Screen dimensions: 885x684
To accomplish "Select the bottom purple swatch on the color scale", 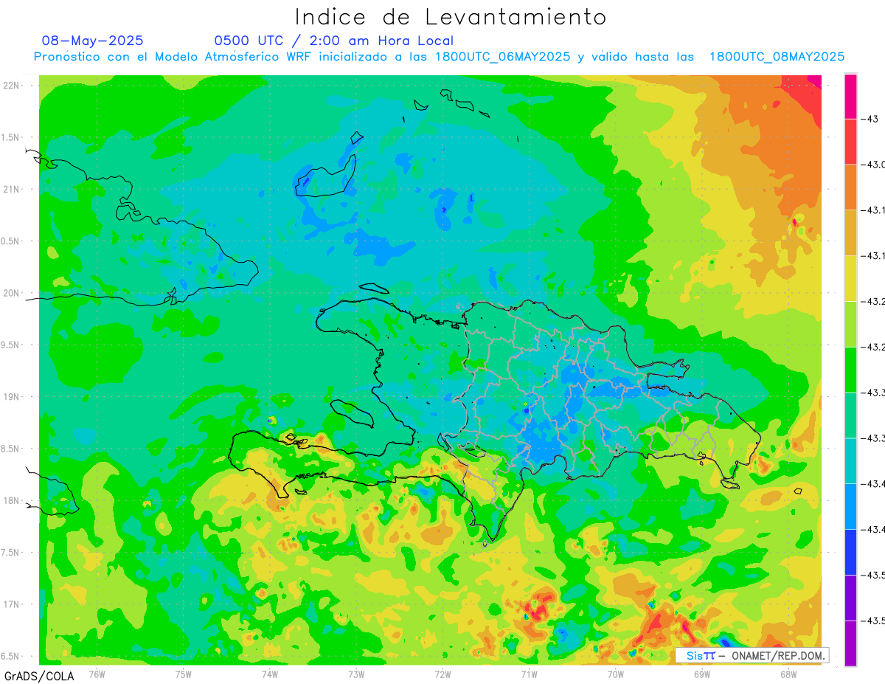I will pos(850,643).
